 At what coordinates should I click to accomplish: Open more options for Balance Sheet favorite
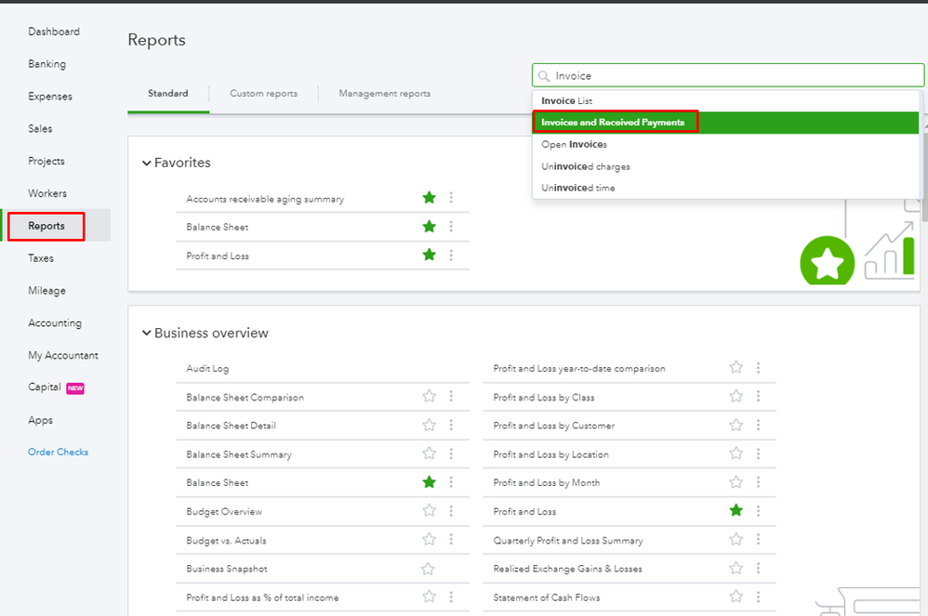point(451,227)
